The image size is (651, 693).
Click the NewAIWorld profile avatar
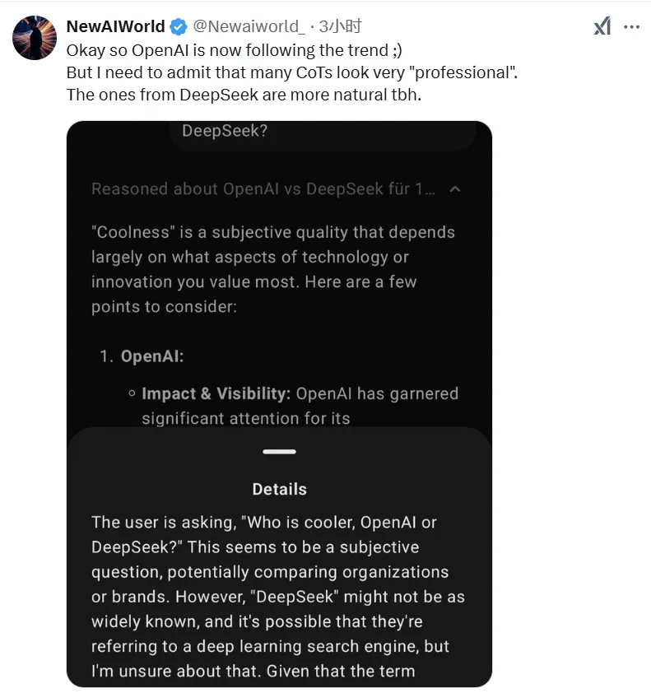click(x=35, y=37)
